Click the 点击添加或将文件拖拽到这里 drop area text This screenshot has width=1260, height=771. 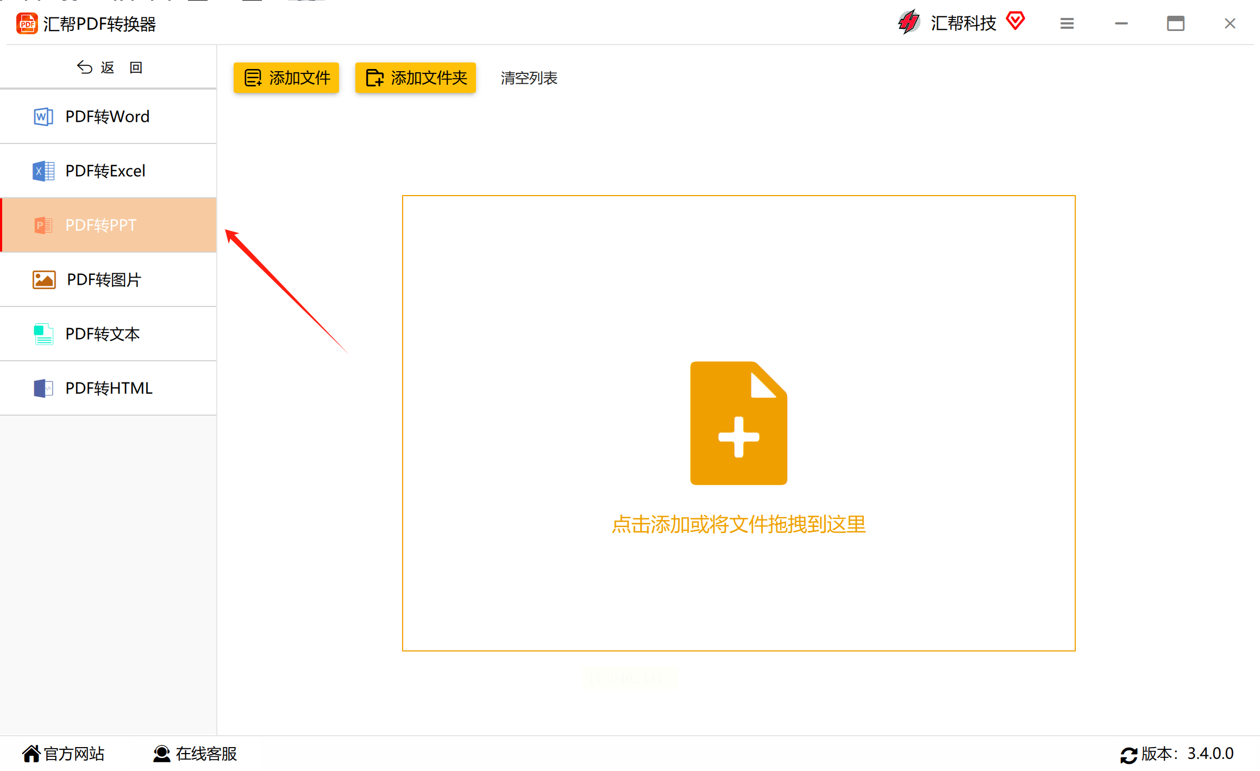[x=738, y=524]
